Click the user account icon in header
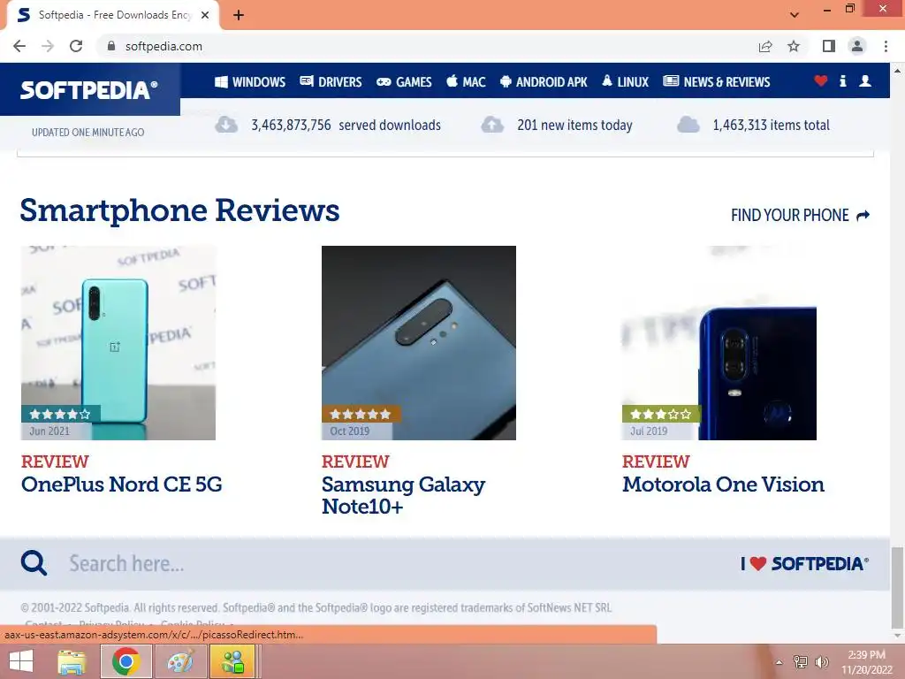 coord(864,80)
